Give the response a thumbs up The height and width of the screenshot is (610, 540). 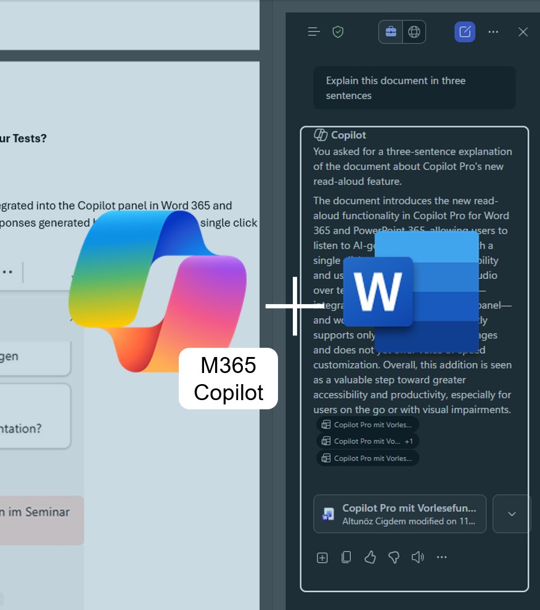click(370, 558)
